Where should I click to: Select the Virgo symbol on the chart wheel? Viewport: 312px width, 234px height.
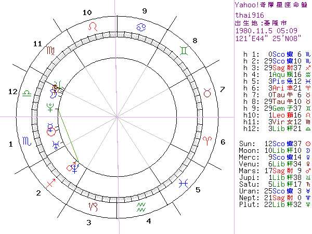[51, 51]
